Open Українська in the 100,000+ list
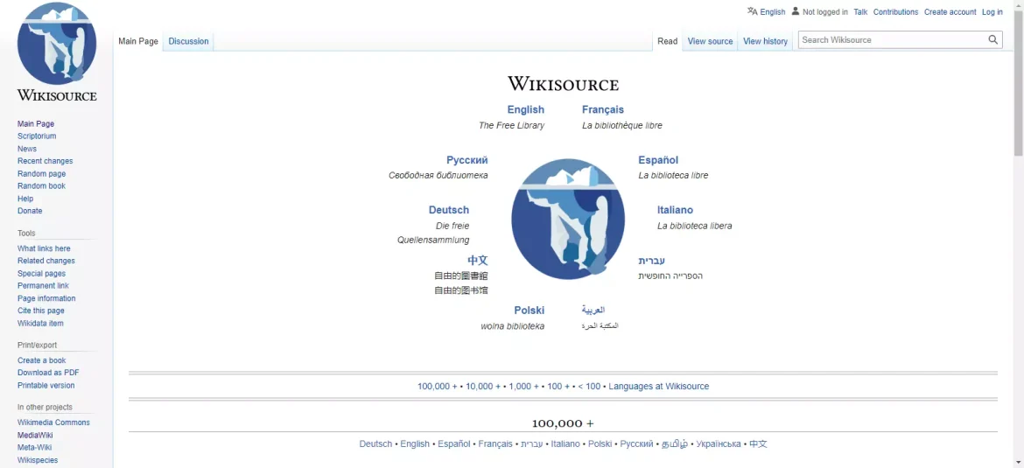 pyautogui.click(x=719, y=444)
